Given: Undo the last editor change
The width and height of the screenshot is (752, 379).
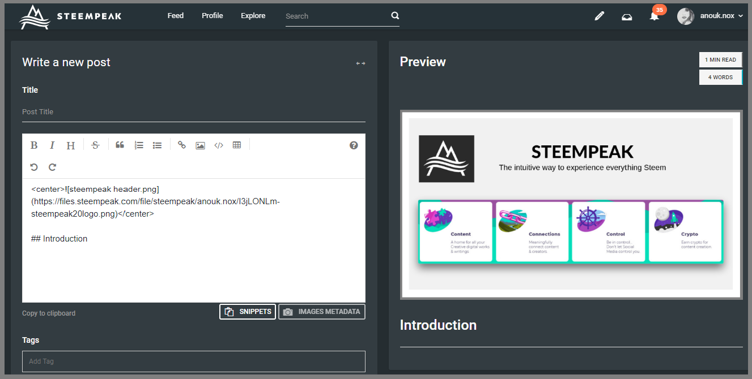Looking at the screenshot, I should (34, 167).
